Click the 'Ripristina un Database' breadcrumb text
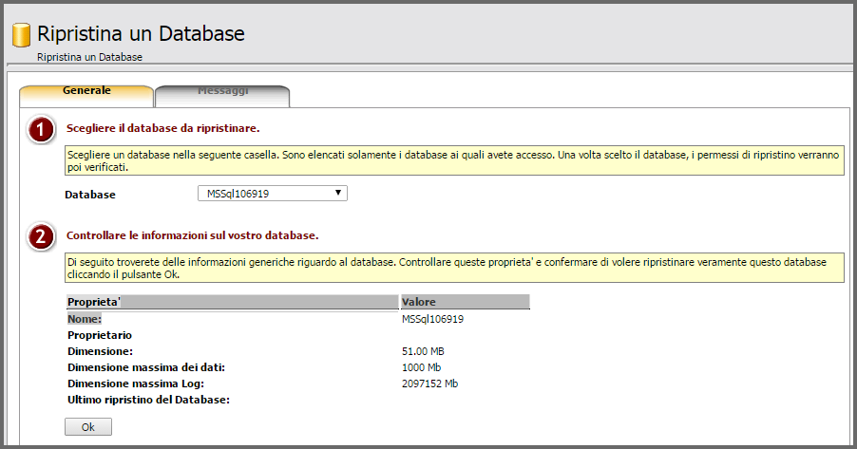857x449 pixels. point(89,57)
